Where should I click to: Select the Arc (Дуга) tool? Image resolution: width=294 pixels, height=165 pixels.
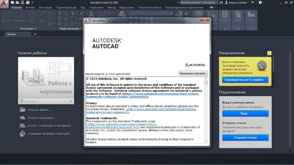pos(42,16)
